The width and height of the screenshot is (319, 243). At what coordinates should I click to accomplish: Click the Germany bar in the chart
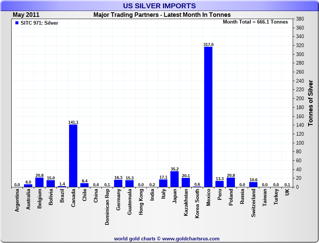pos(118,183)
